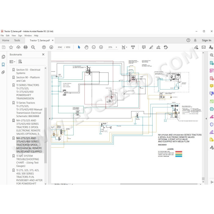214x214 pixels.
Task: Toggle the bookmarks panel icon
Action: pyautogui.click(x=3, y=65)
